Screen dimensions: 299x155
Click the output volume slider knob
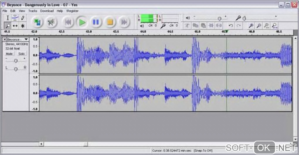(x=220, y=18)
